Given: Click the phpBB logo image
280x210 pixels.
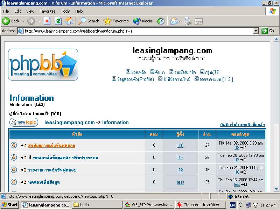Looking at the screenshot, I should coord(43,64).
